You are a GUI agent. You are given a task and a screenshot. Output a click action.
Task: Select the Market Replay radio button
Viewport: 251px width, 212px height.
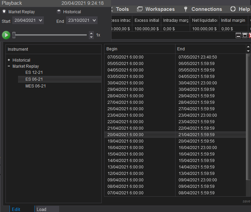coord(4,12)
